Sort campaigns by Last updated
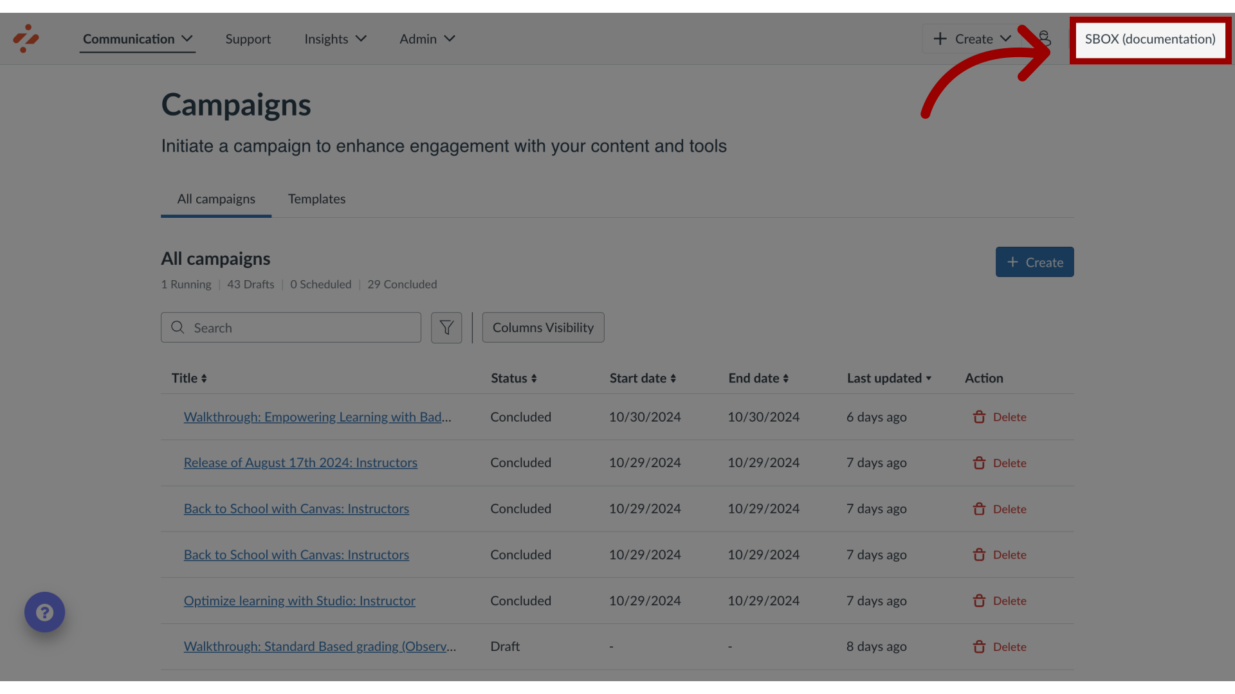 pyautogui.click(x=888, y=378)
